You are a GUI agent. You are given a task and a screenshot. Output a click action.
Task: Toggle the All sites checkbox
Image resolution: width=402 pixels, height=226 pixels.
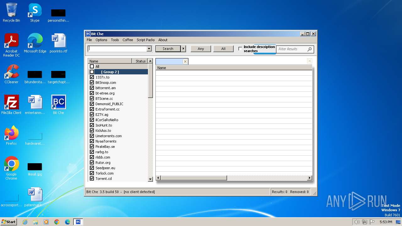tap(92, 67)
